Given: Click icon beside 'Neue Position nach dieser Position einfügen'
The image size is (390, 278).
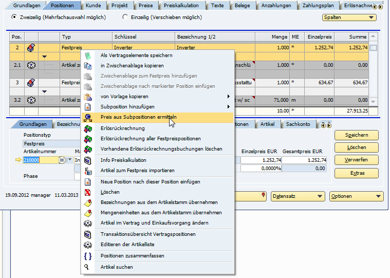Looking at the screenshot, I should (x=88, y=182).
